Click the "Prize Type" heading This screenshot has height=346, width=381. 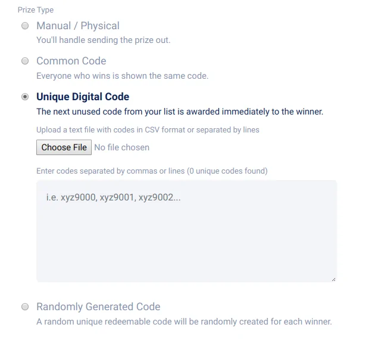pyautogui.click(x=36, y=10)
